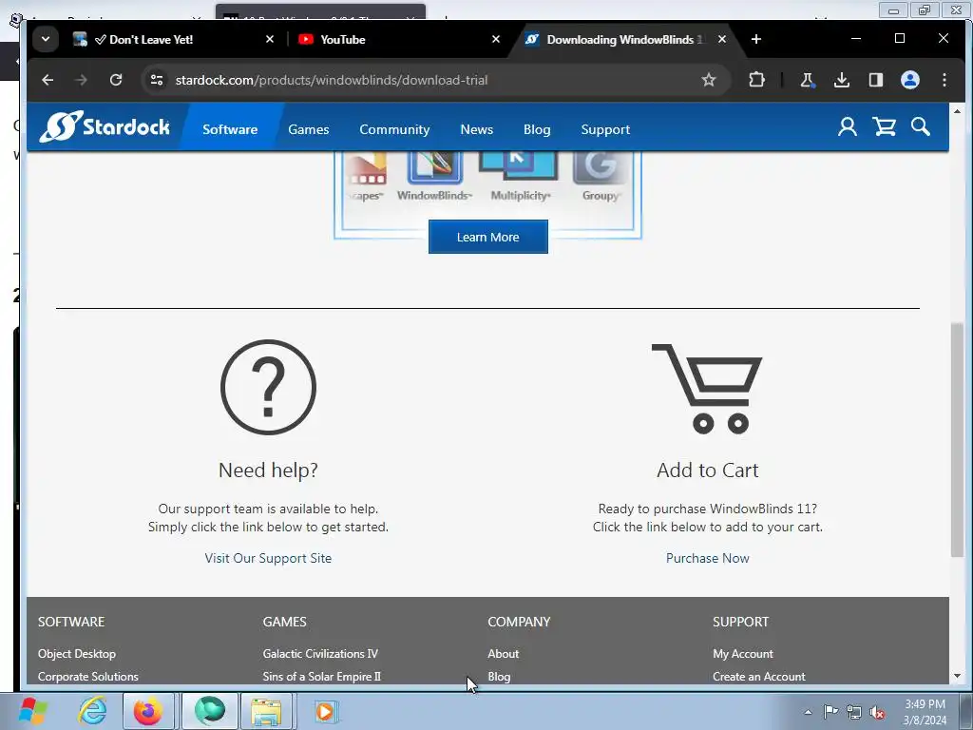Open the Extensions puzzle icon

756,80
